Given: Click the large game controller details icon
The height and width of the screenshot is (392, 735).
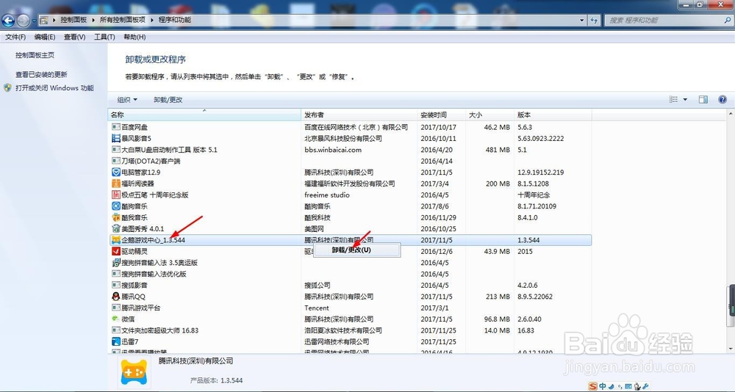Looking at the screenshot, I should pos(134,372).
